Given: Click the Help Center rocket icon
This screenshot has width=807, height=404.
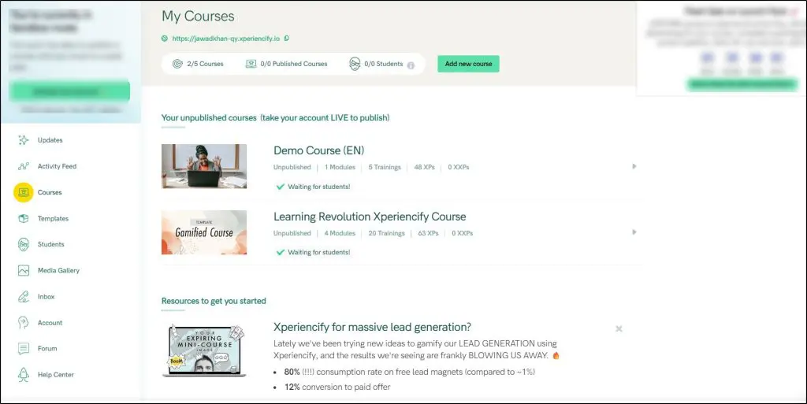Looking at the screenshot, I should coord(23,375).
